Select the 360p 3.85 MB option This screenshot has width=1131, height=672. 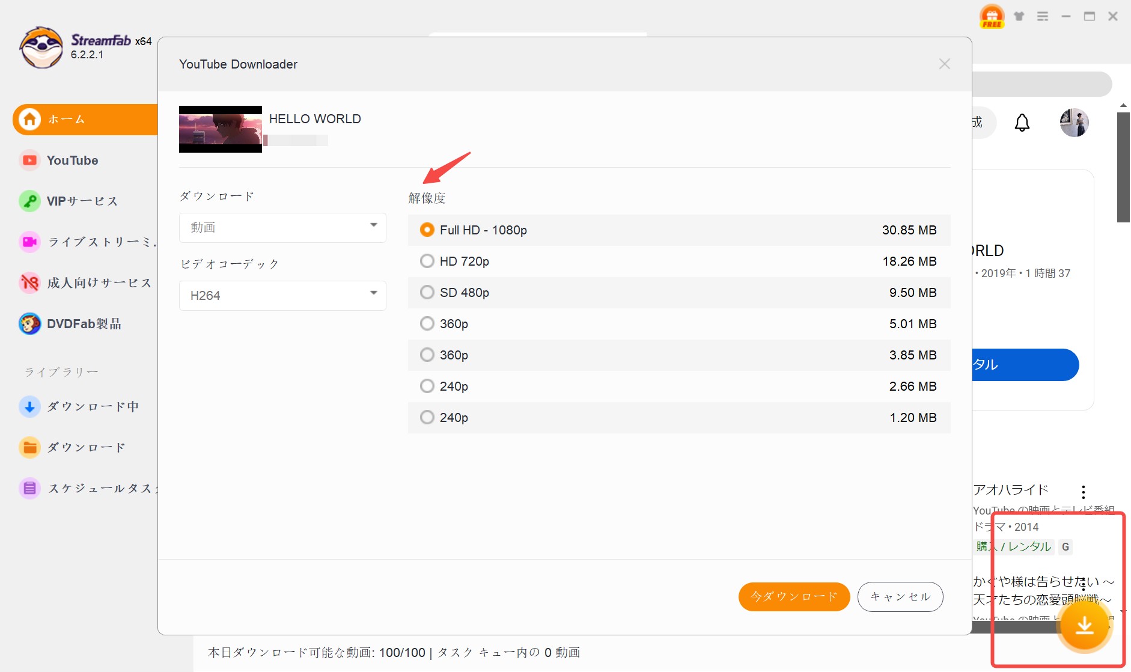click(679, 355)
